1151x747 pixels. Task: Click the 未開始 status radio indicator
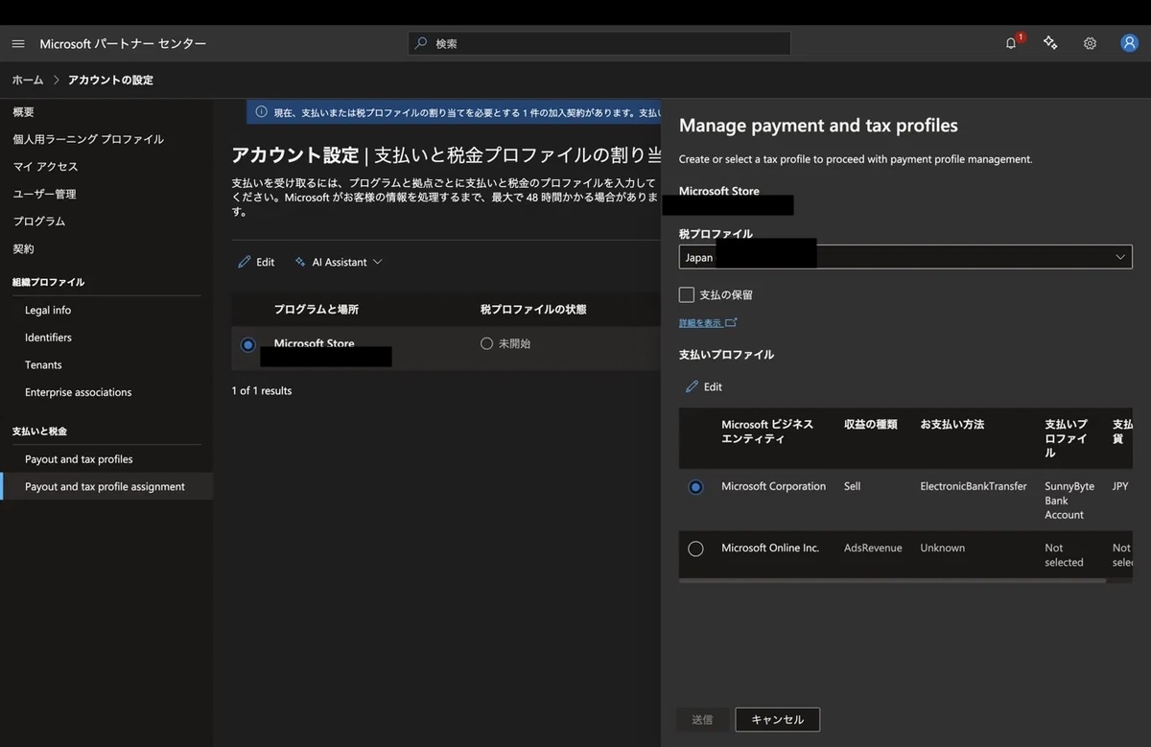[486, 343]
